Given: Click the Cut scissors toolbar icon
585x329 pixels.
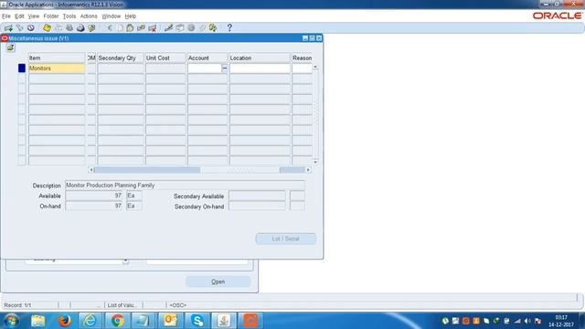Looking at the screenshot, I should pos(109,28).
